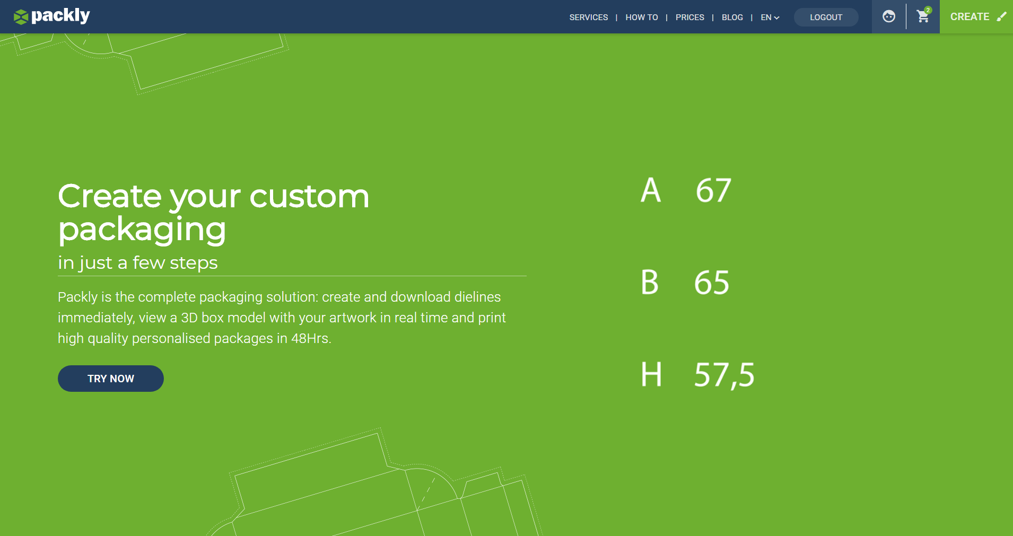Click the dimension A value 67

pos(713,190)
